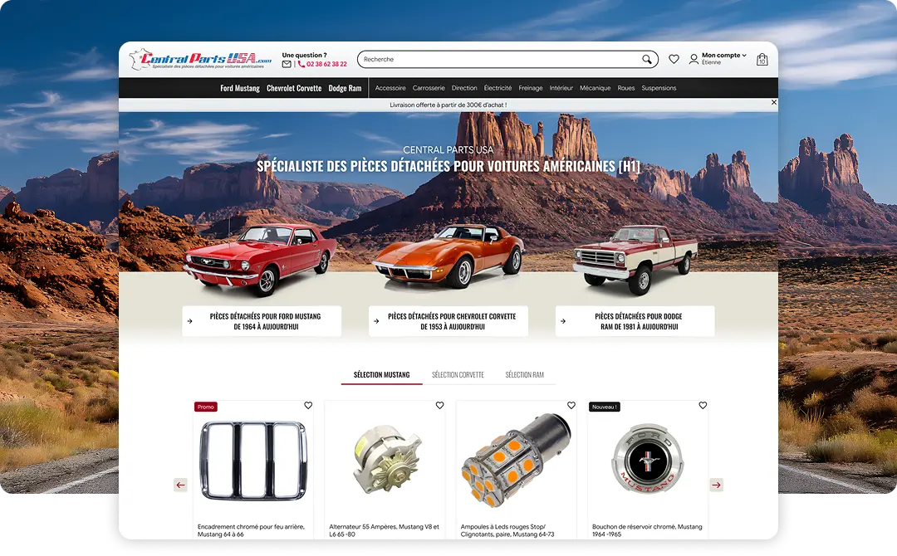Open Suspensions category
897x556 pixels.
pyautogui.click(x=659, y=88)
